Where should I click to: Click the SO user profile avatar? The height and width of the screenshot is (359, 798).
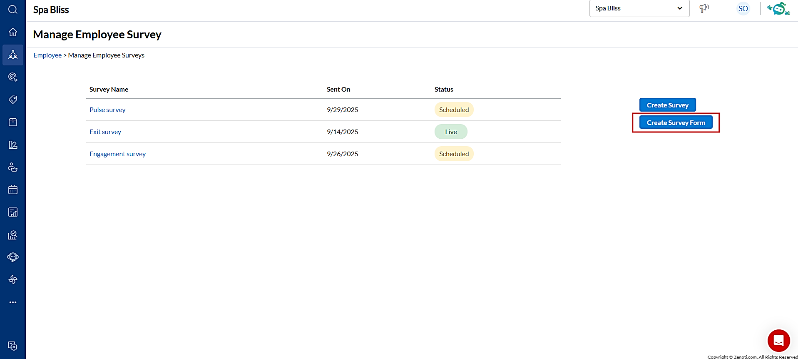coord(743,8)
